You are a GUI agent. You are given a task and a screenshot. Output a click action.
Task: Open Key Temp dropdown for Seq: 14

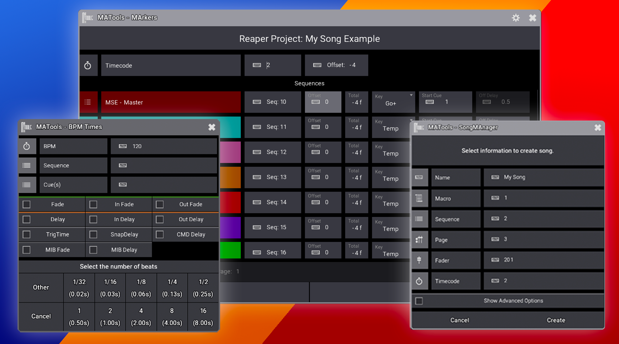pos(391,202)
